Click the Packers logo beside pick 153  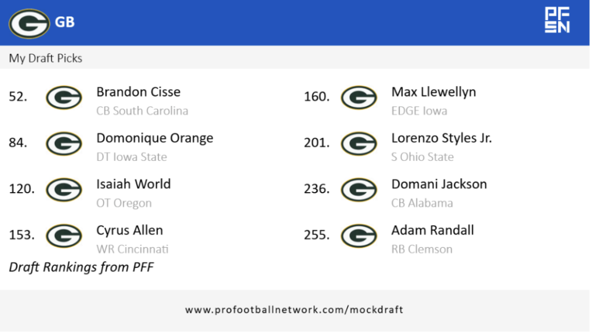click(x=64, y=236)
